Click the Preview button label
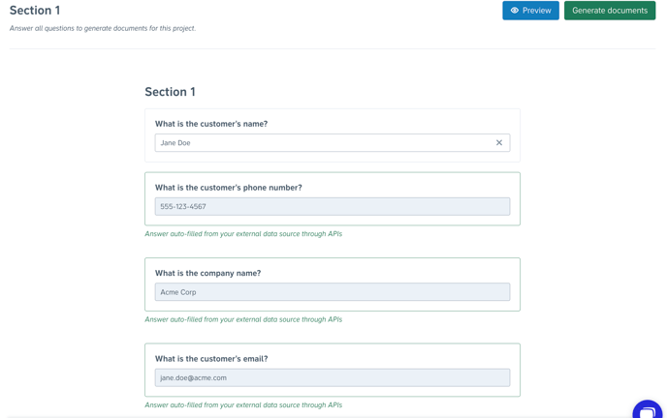 pyautogui.click(x=536, y=11)
